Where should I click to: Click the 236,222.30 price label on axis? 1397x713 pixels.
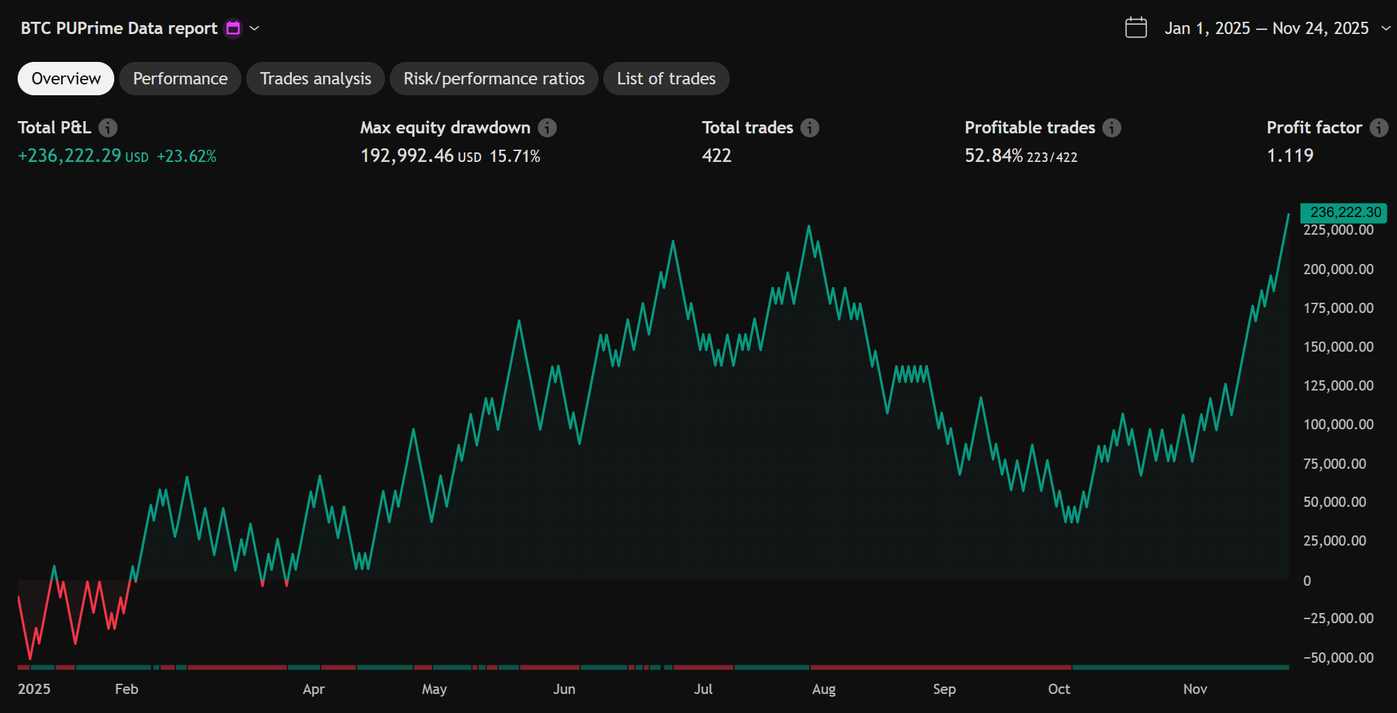tap(1344, 212)
